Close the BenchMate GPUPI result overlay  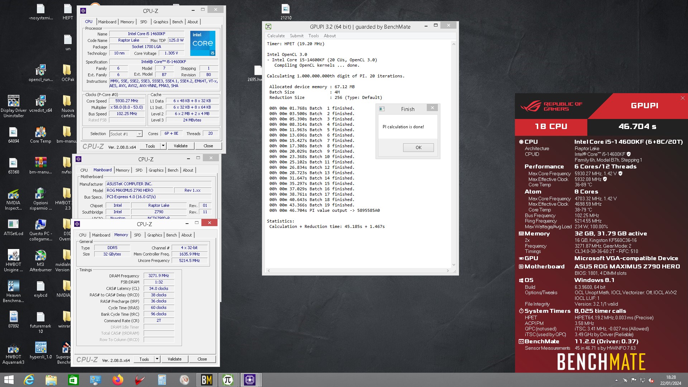click(x=682, y=98)
